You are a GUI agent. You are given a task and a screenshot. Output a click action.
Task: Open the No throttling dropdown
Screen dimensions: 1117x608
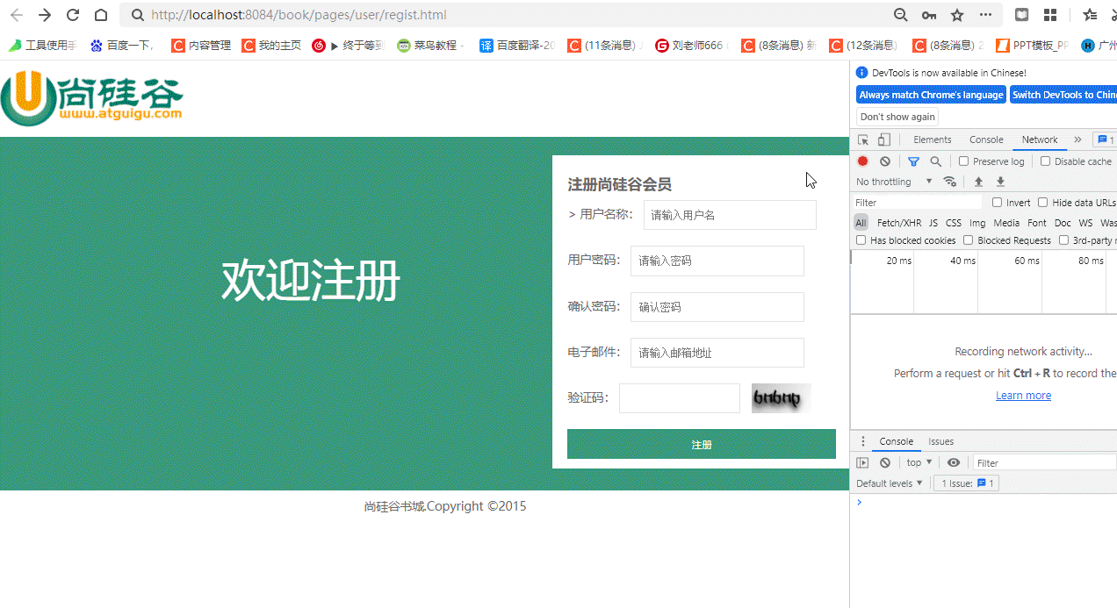pos(894,182)
